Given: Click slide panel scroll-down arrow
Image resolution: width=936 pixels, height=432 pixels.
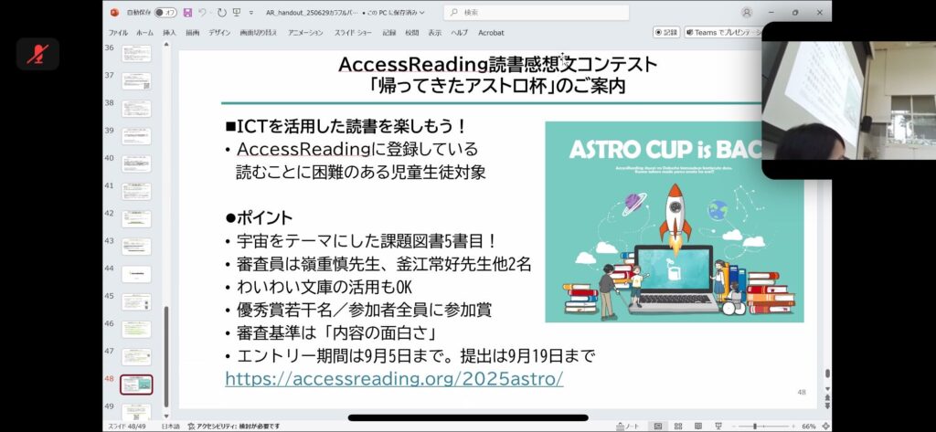Looking at the screenshot, I should (166, 416).
